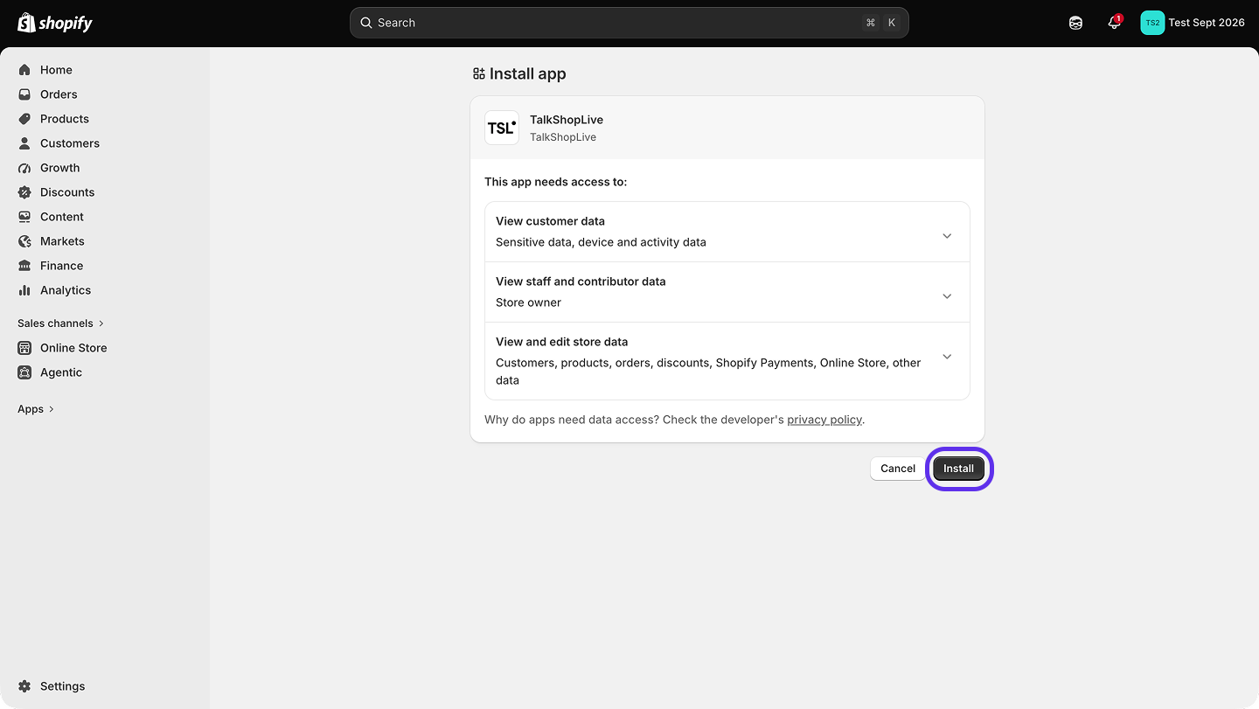Expand the Sales channels section

click(x=60, y=323)
